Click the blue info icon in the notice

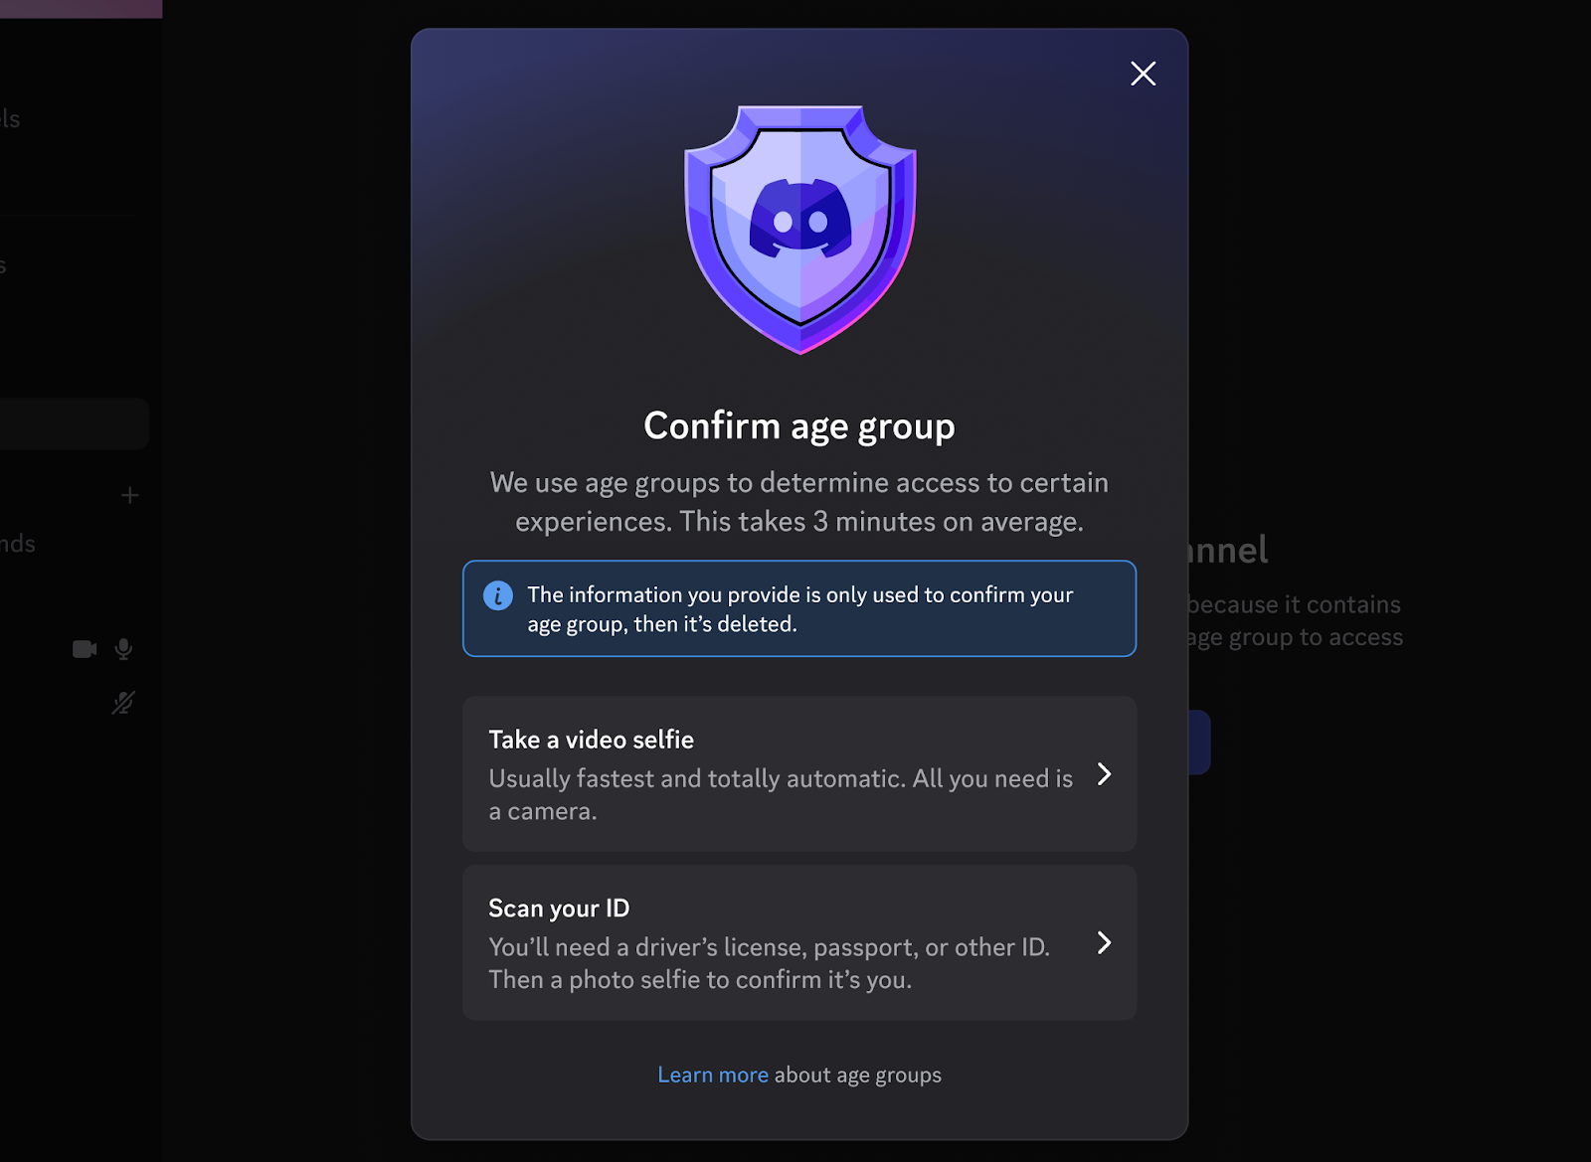point(498,595)
